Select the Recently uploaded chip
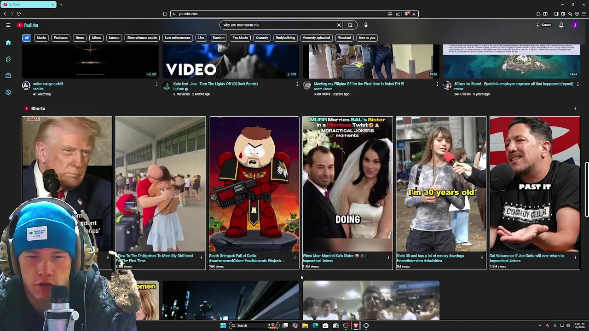Screen dimensions: 589x331 [317, 38]
